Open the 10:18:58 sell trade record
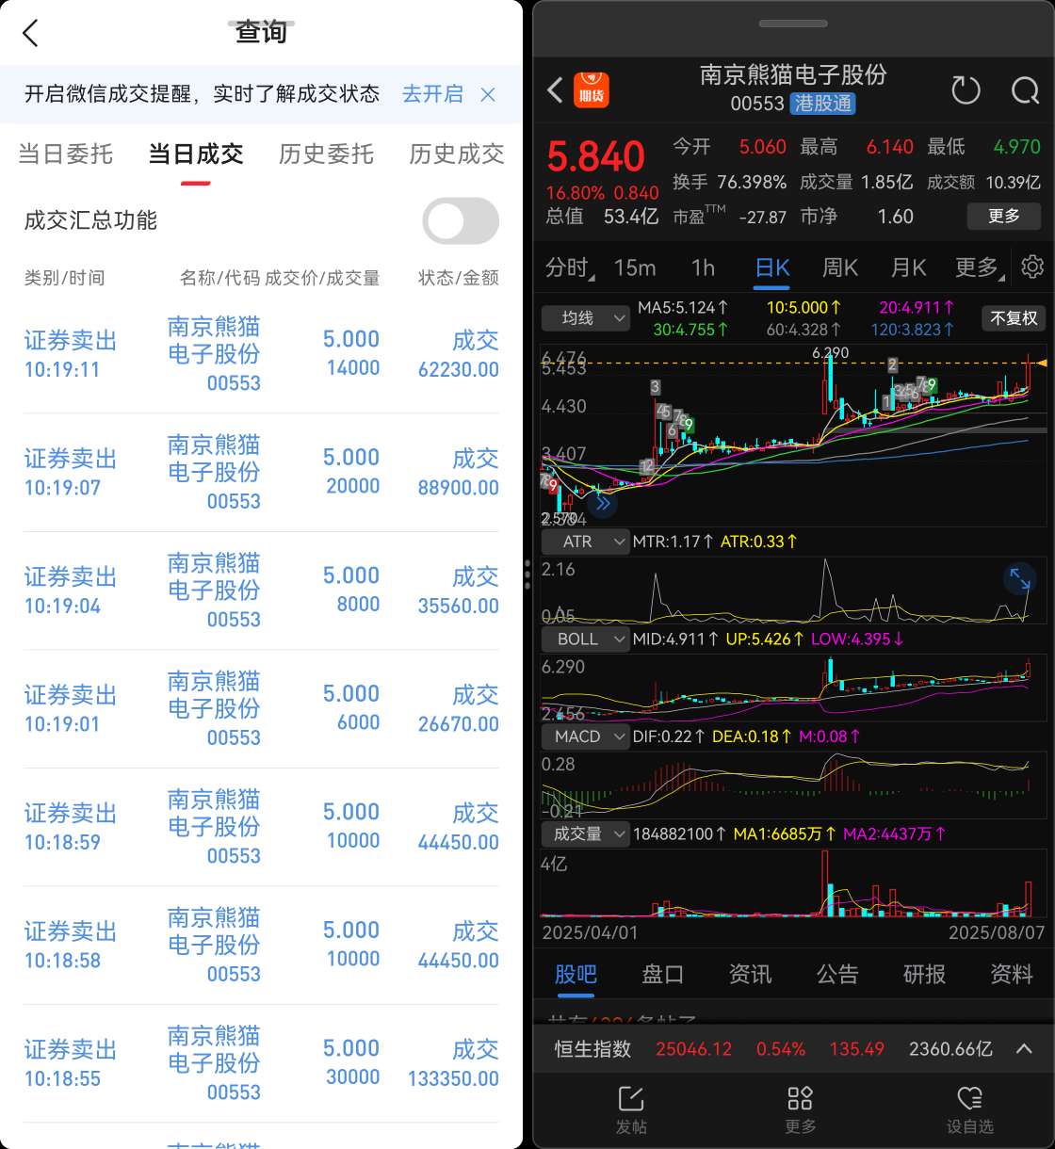The image size is (1055, 1149). point(261,946)
